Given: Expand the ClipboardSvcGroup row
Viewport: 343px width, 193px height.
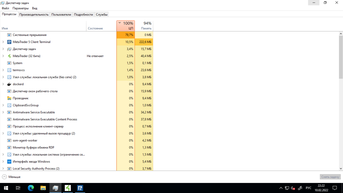Looking at the screenshot, I should click(3, 105).
